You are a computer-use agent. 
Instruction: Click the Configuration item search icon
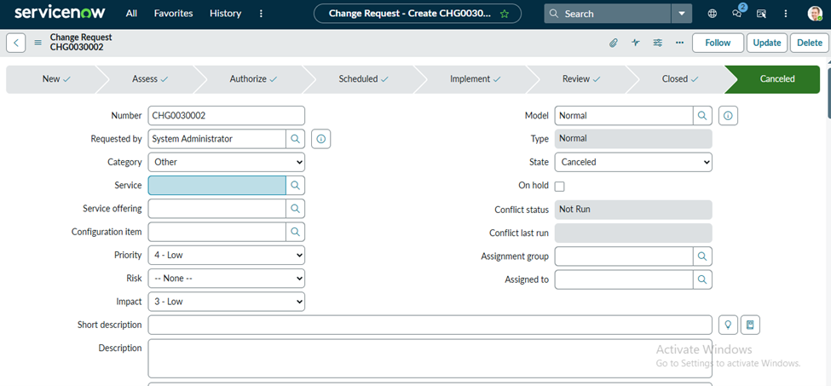click(x=295, y=232)
